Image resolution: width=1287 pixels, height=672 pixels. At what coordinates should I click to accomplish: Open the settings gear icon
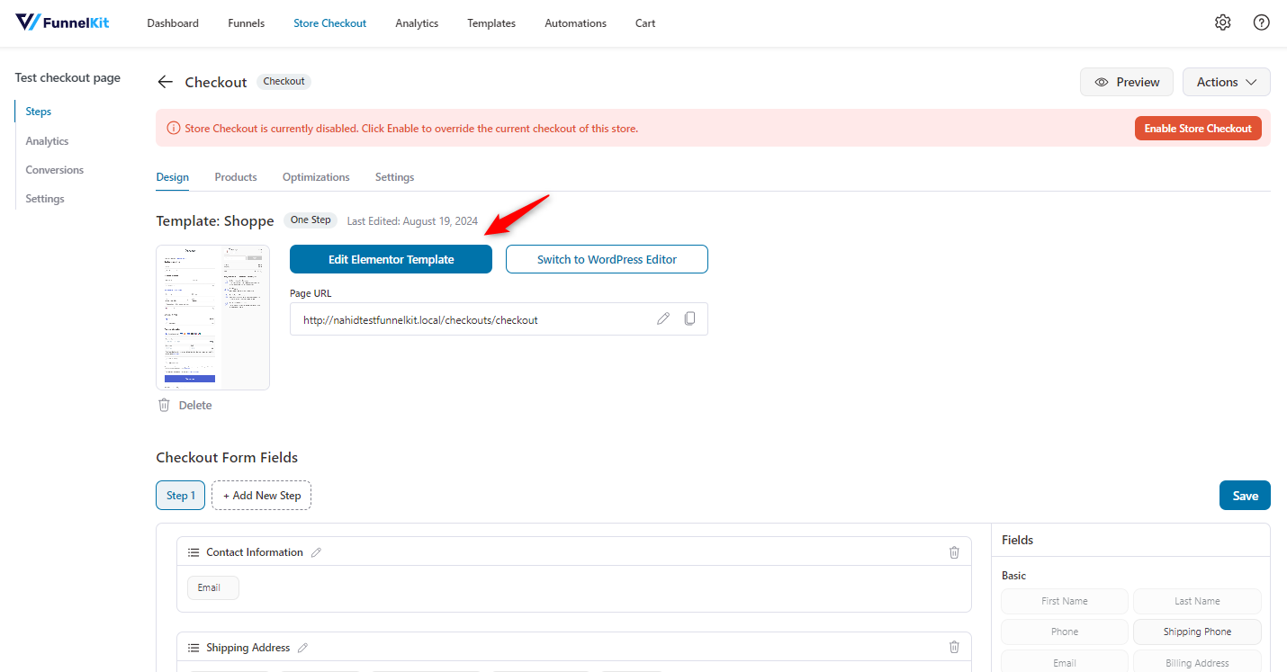1222,22
